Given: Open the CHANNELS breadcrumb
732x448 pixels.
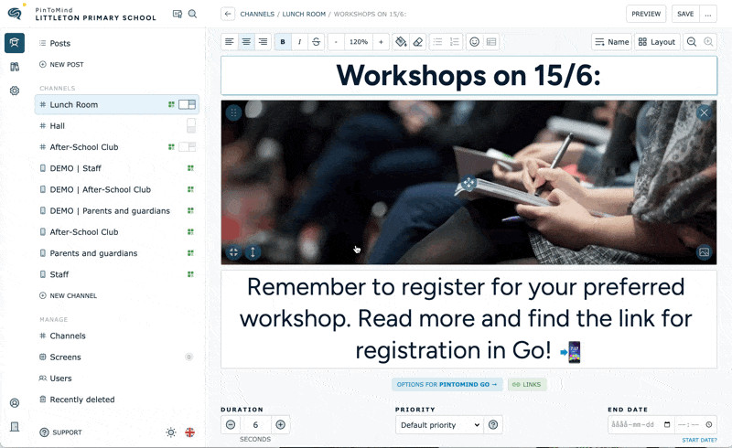Looking at the screenshot, I should click(x=257, y=14).
